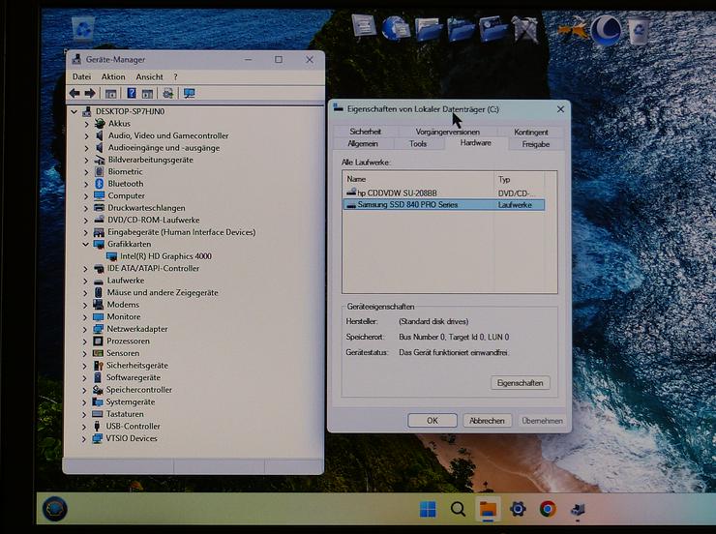
Task: Click the Back arrow in Geräte-Manager toolbar
Action: (75, 94)
